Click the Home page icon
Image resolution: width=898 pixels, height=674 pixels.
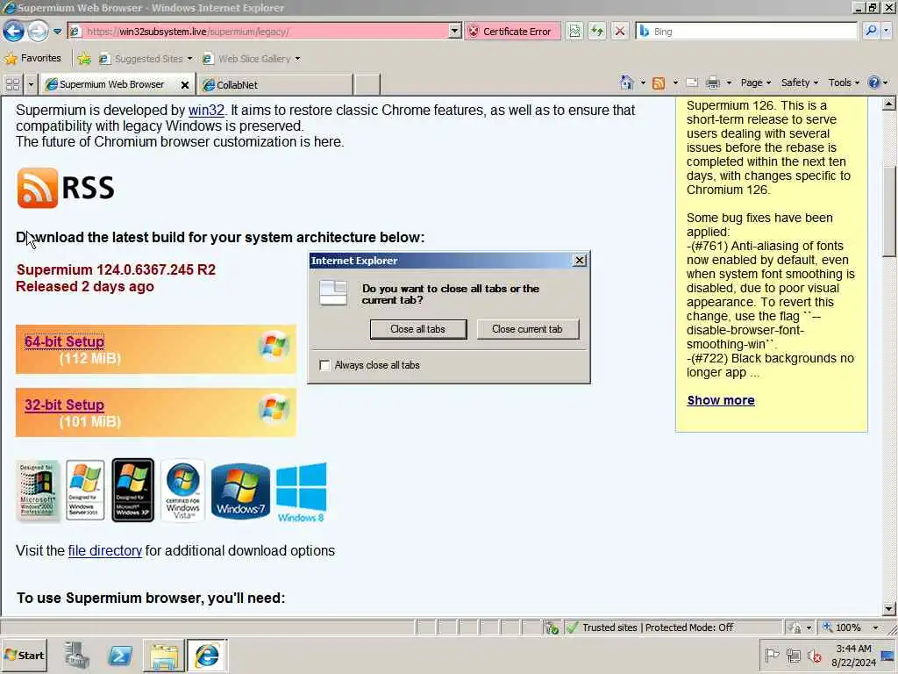pyautogui.click(x=626, y=83)
